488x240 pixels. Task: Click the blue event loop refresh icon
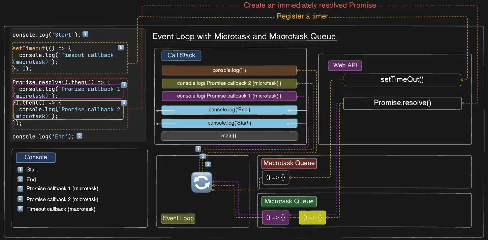point(202,182)
